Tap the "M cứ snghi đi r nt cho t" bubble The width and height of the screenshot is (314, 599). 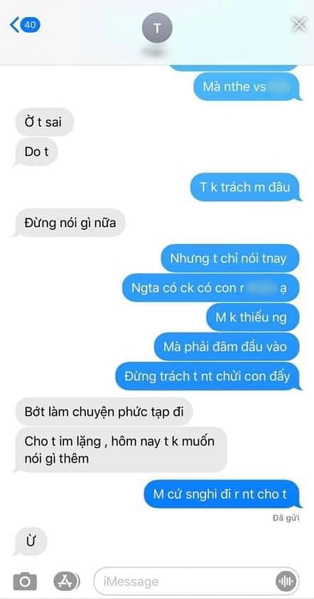tap(222, 494)
